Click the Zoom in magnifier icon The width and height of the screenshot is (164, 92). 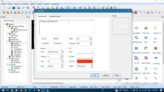click(90, 8)
